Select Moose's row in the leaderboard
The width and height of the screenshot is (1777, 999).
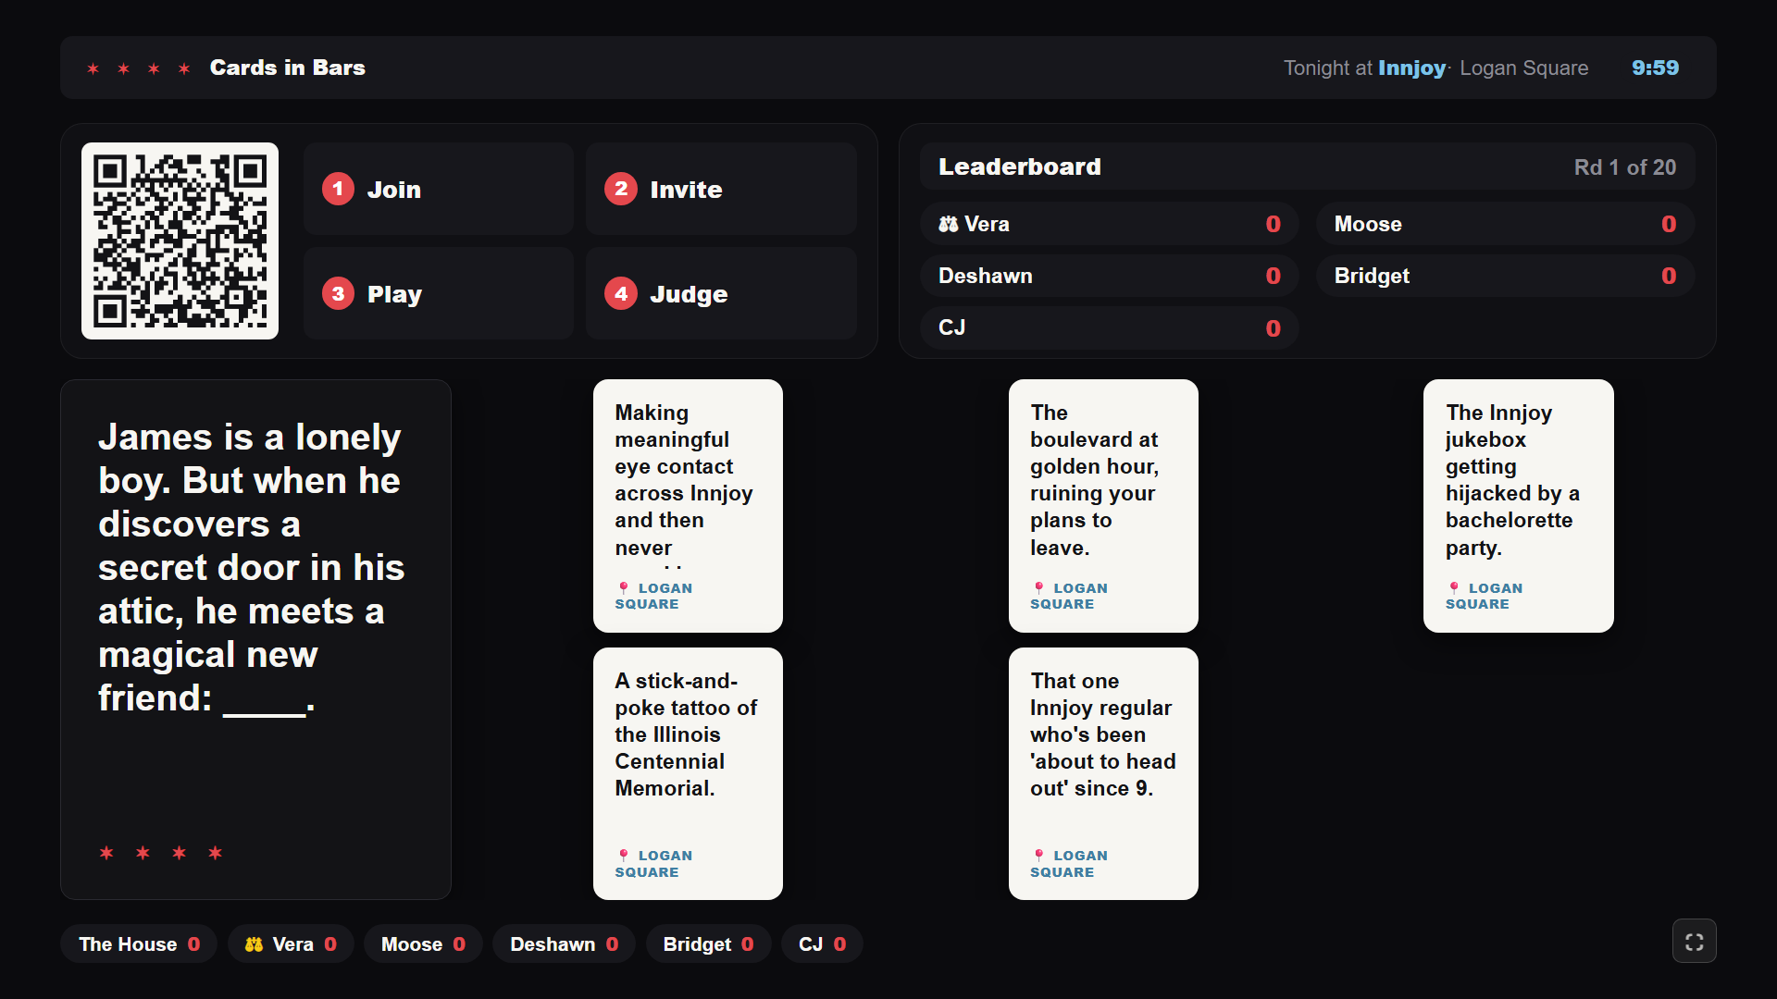point(1505,224)
